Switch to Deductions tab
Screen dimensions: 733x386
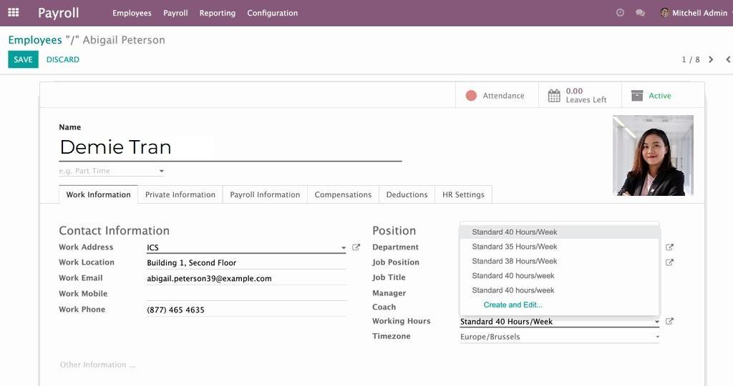tap(407, 194)
